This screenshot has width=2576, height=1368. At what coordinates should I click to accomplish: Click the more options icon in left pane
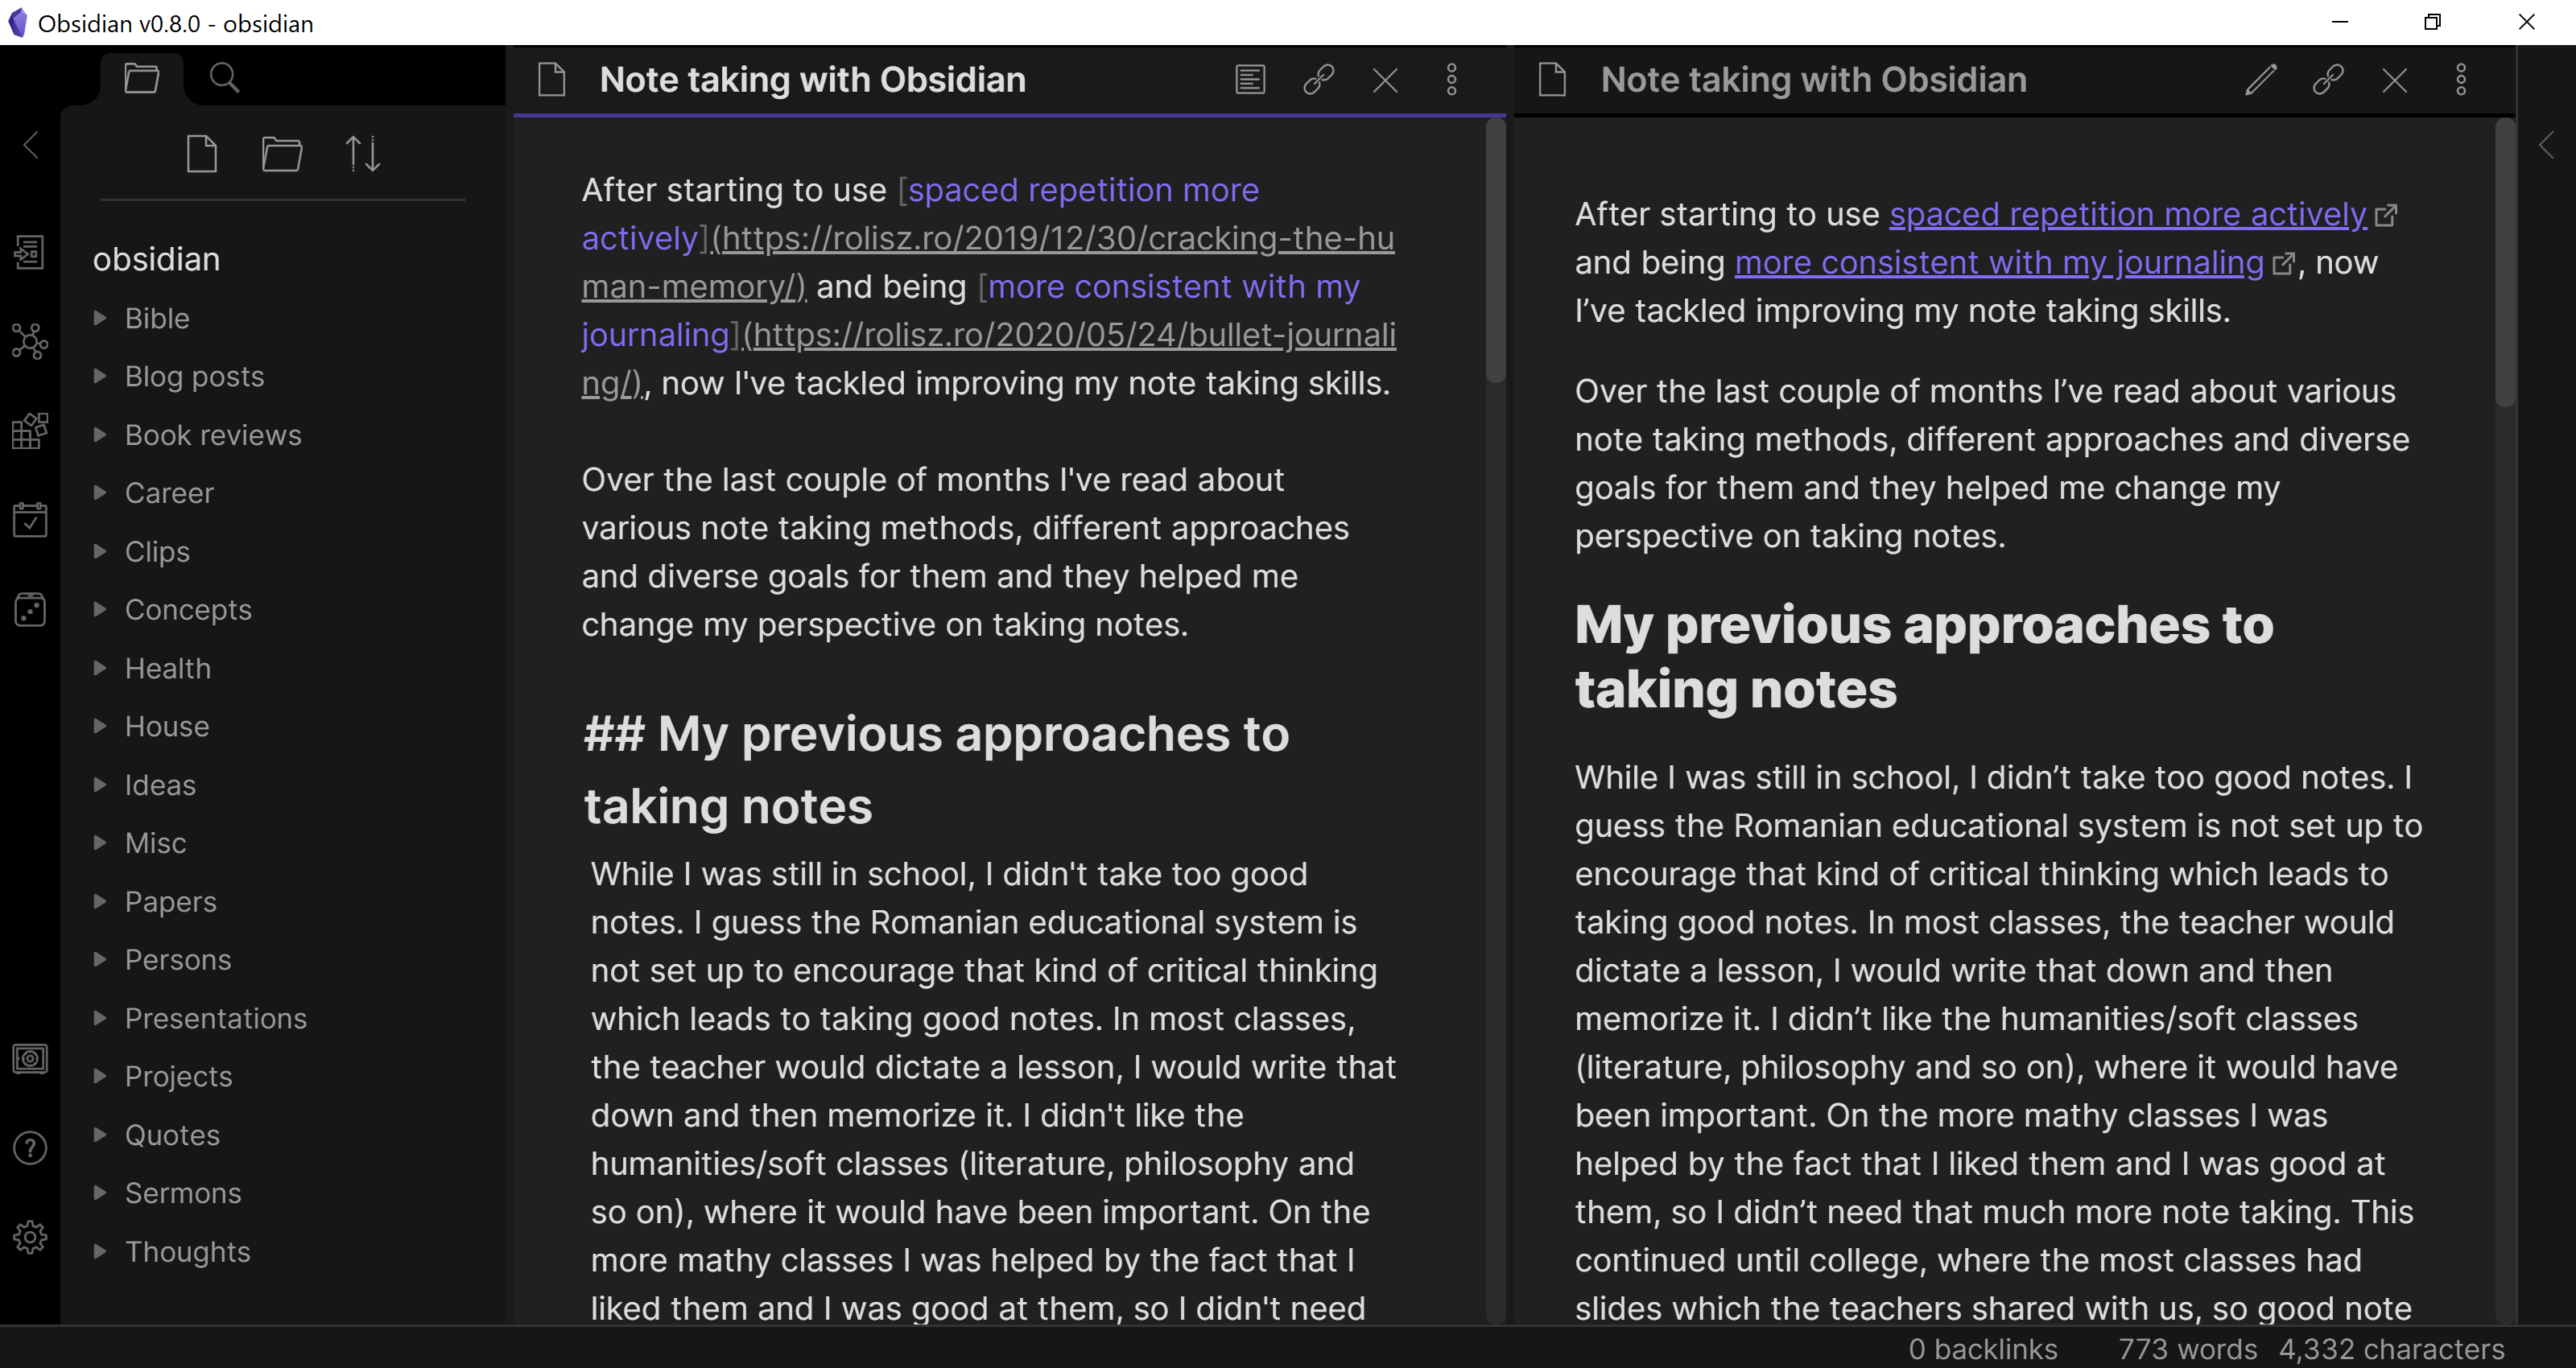[x=1451, y=78]
